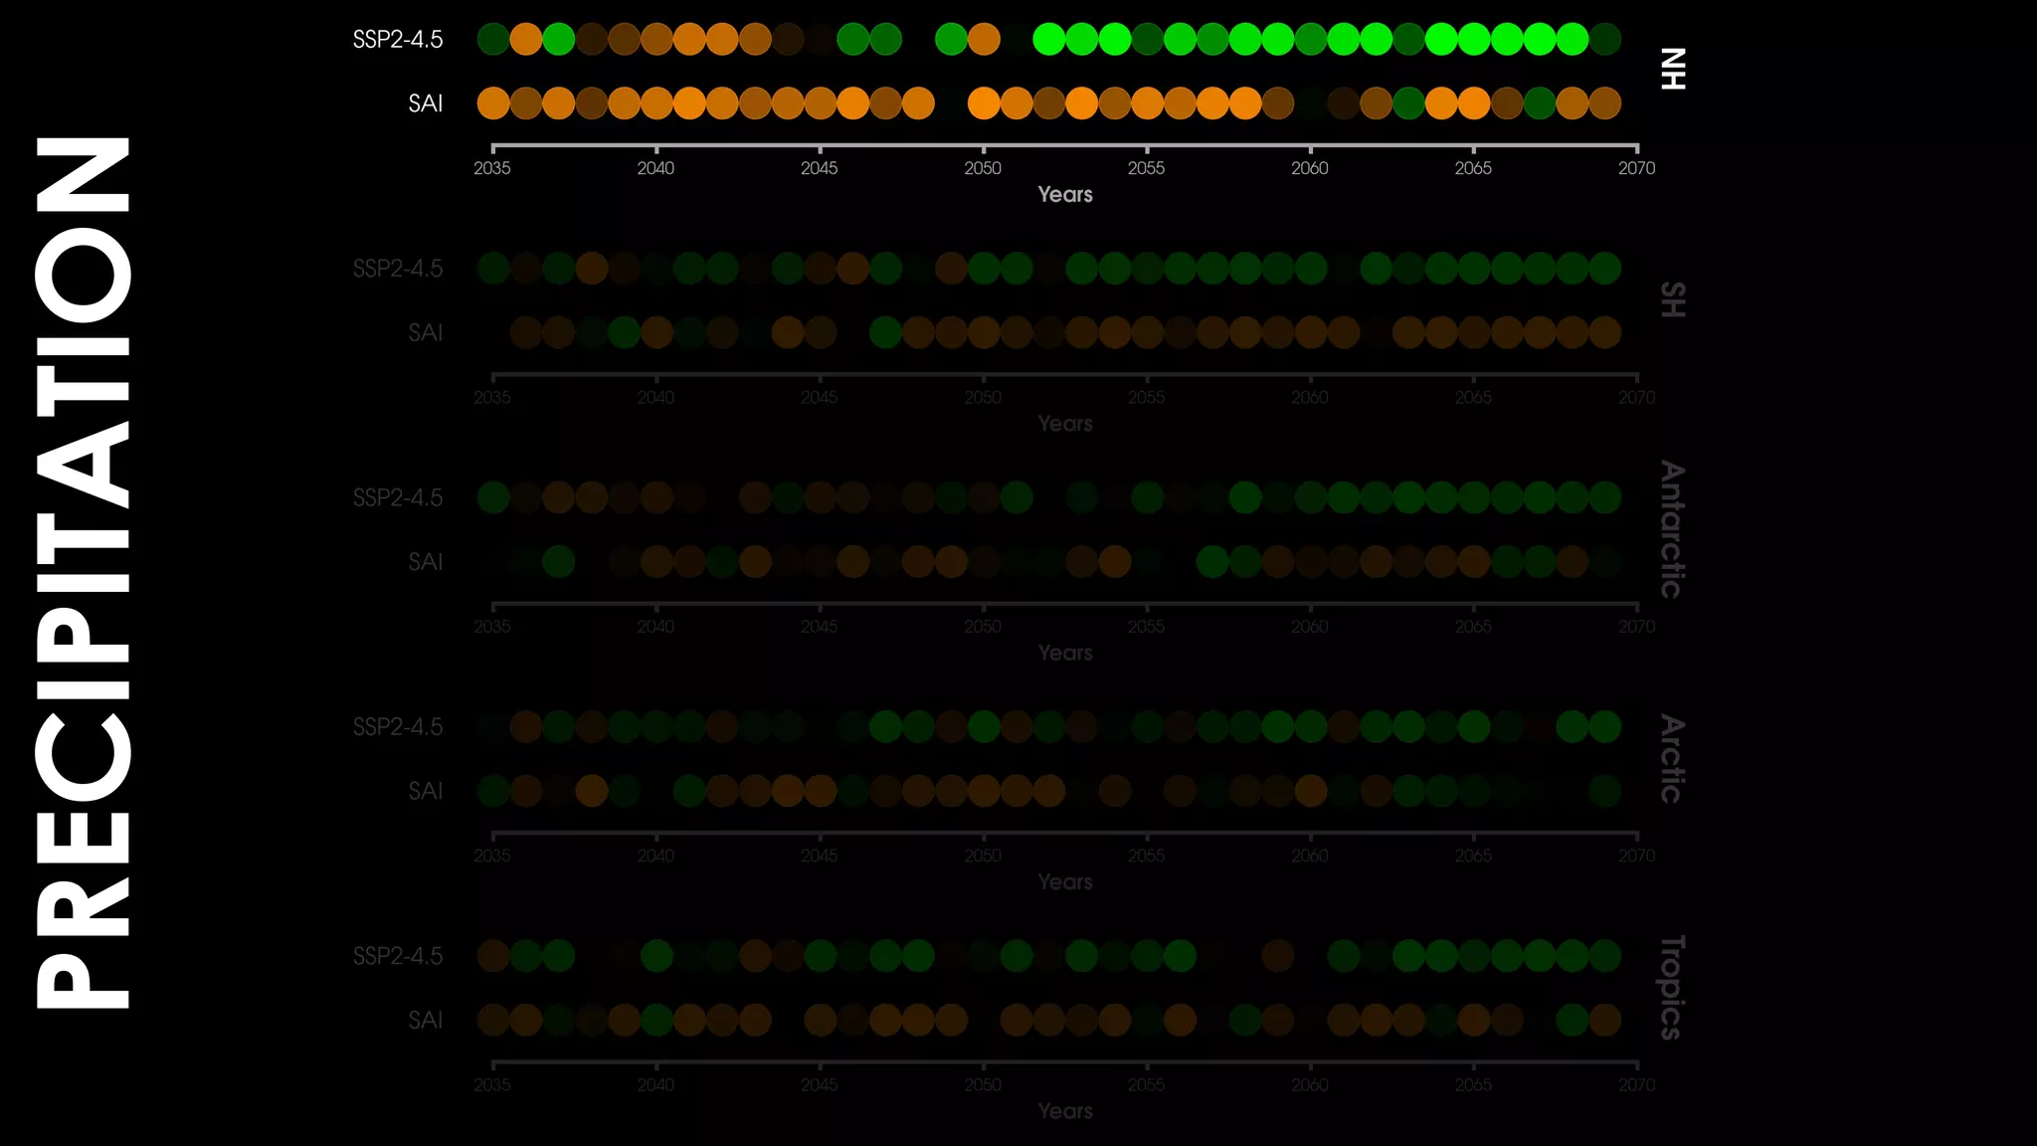2037x1146 pixels.
Task: Select the dimmed Arctic panel label
Action: click(1672, 758)
